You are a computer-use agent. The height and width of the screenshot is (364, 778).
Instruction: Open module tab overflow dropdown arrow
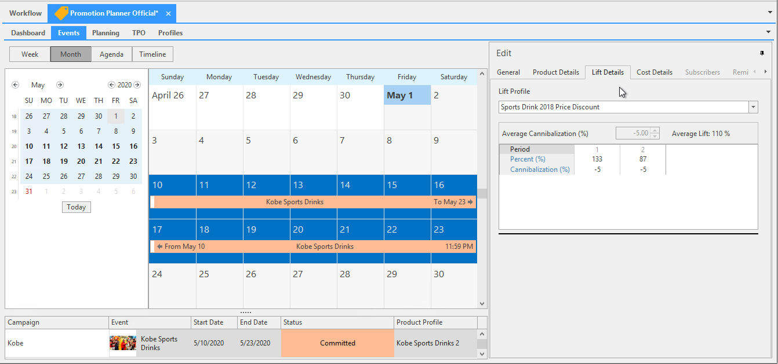point(769,32)
